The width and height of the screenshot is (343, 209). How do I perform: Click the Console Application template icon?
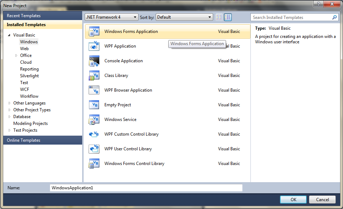(x=94, y=61)
